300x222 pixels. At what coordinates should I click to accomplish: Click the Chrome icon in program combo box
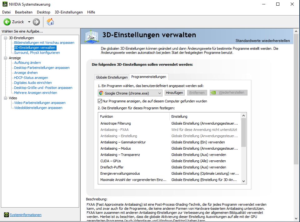click(101, 93)
